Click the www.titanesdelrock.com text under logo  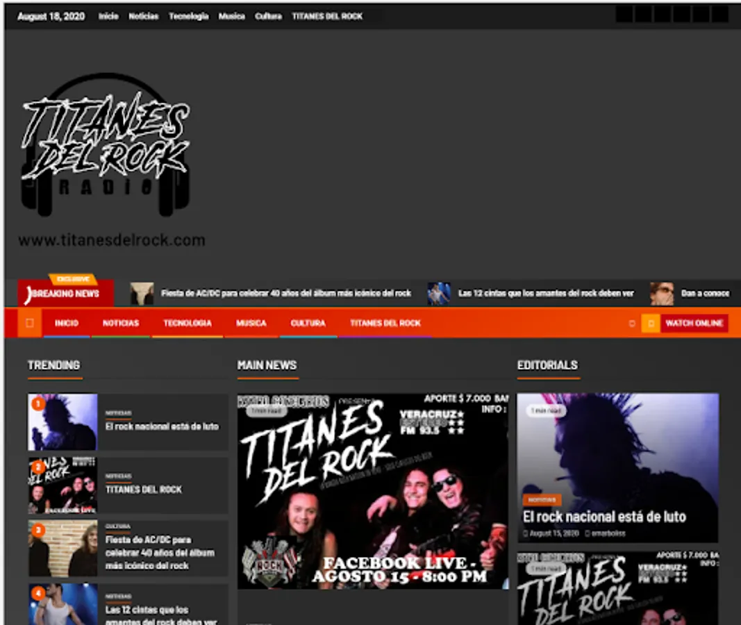(112, 240)
